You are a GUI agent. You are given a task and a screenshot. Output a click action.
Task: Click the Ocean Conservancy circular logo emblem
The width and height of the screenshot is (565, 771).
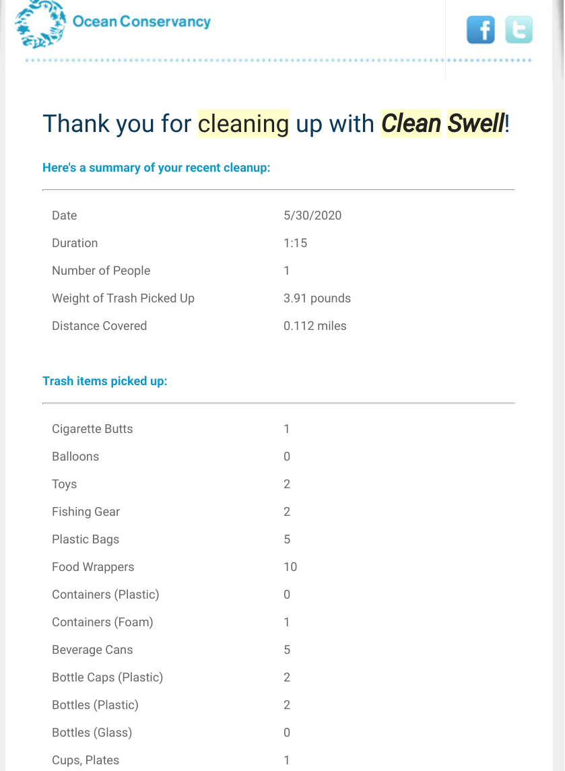(x=40, y=25)
